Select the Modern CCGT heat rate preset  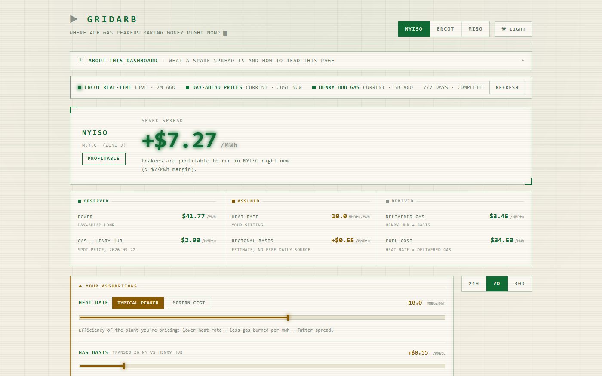click(189, 303)
